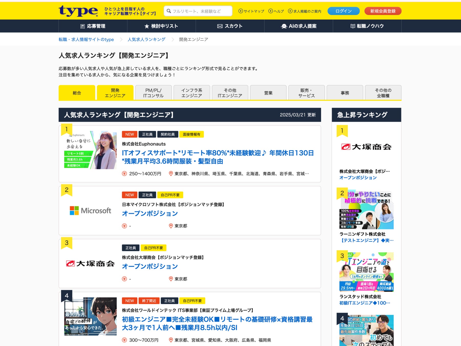Click the 250〜1400万円 salary text
The width and height of the screenshot is (461, 346).
point(145,174)
